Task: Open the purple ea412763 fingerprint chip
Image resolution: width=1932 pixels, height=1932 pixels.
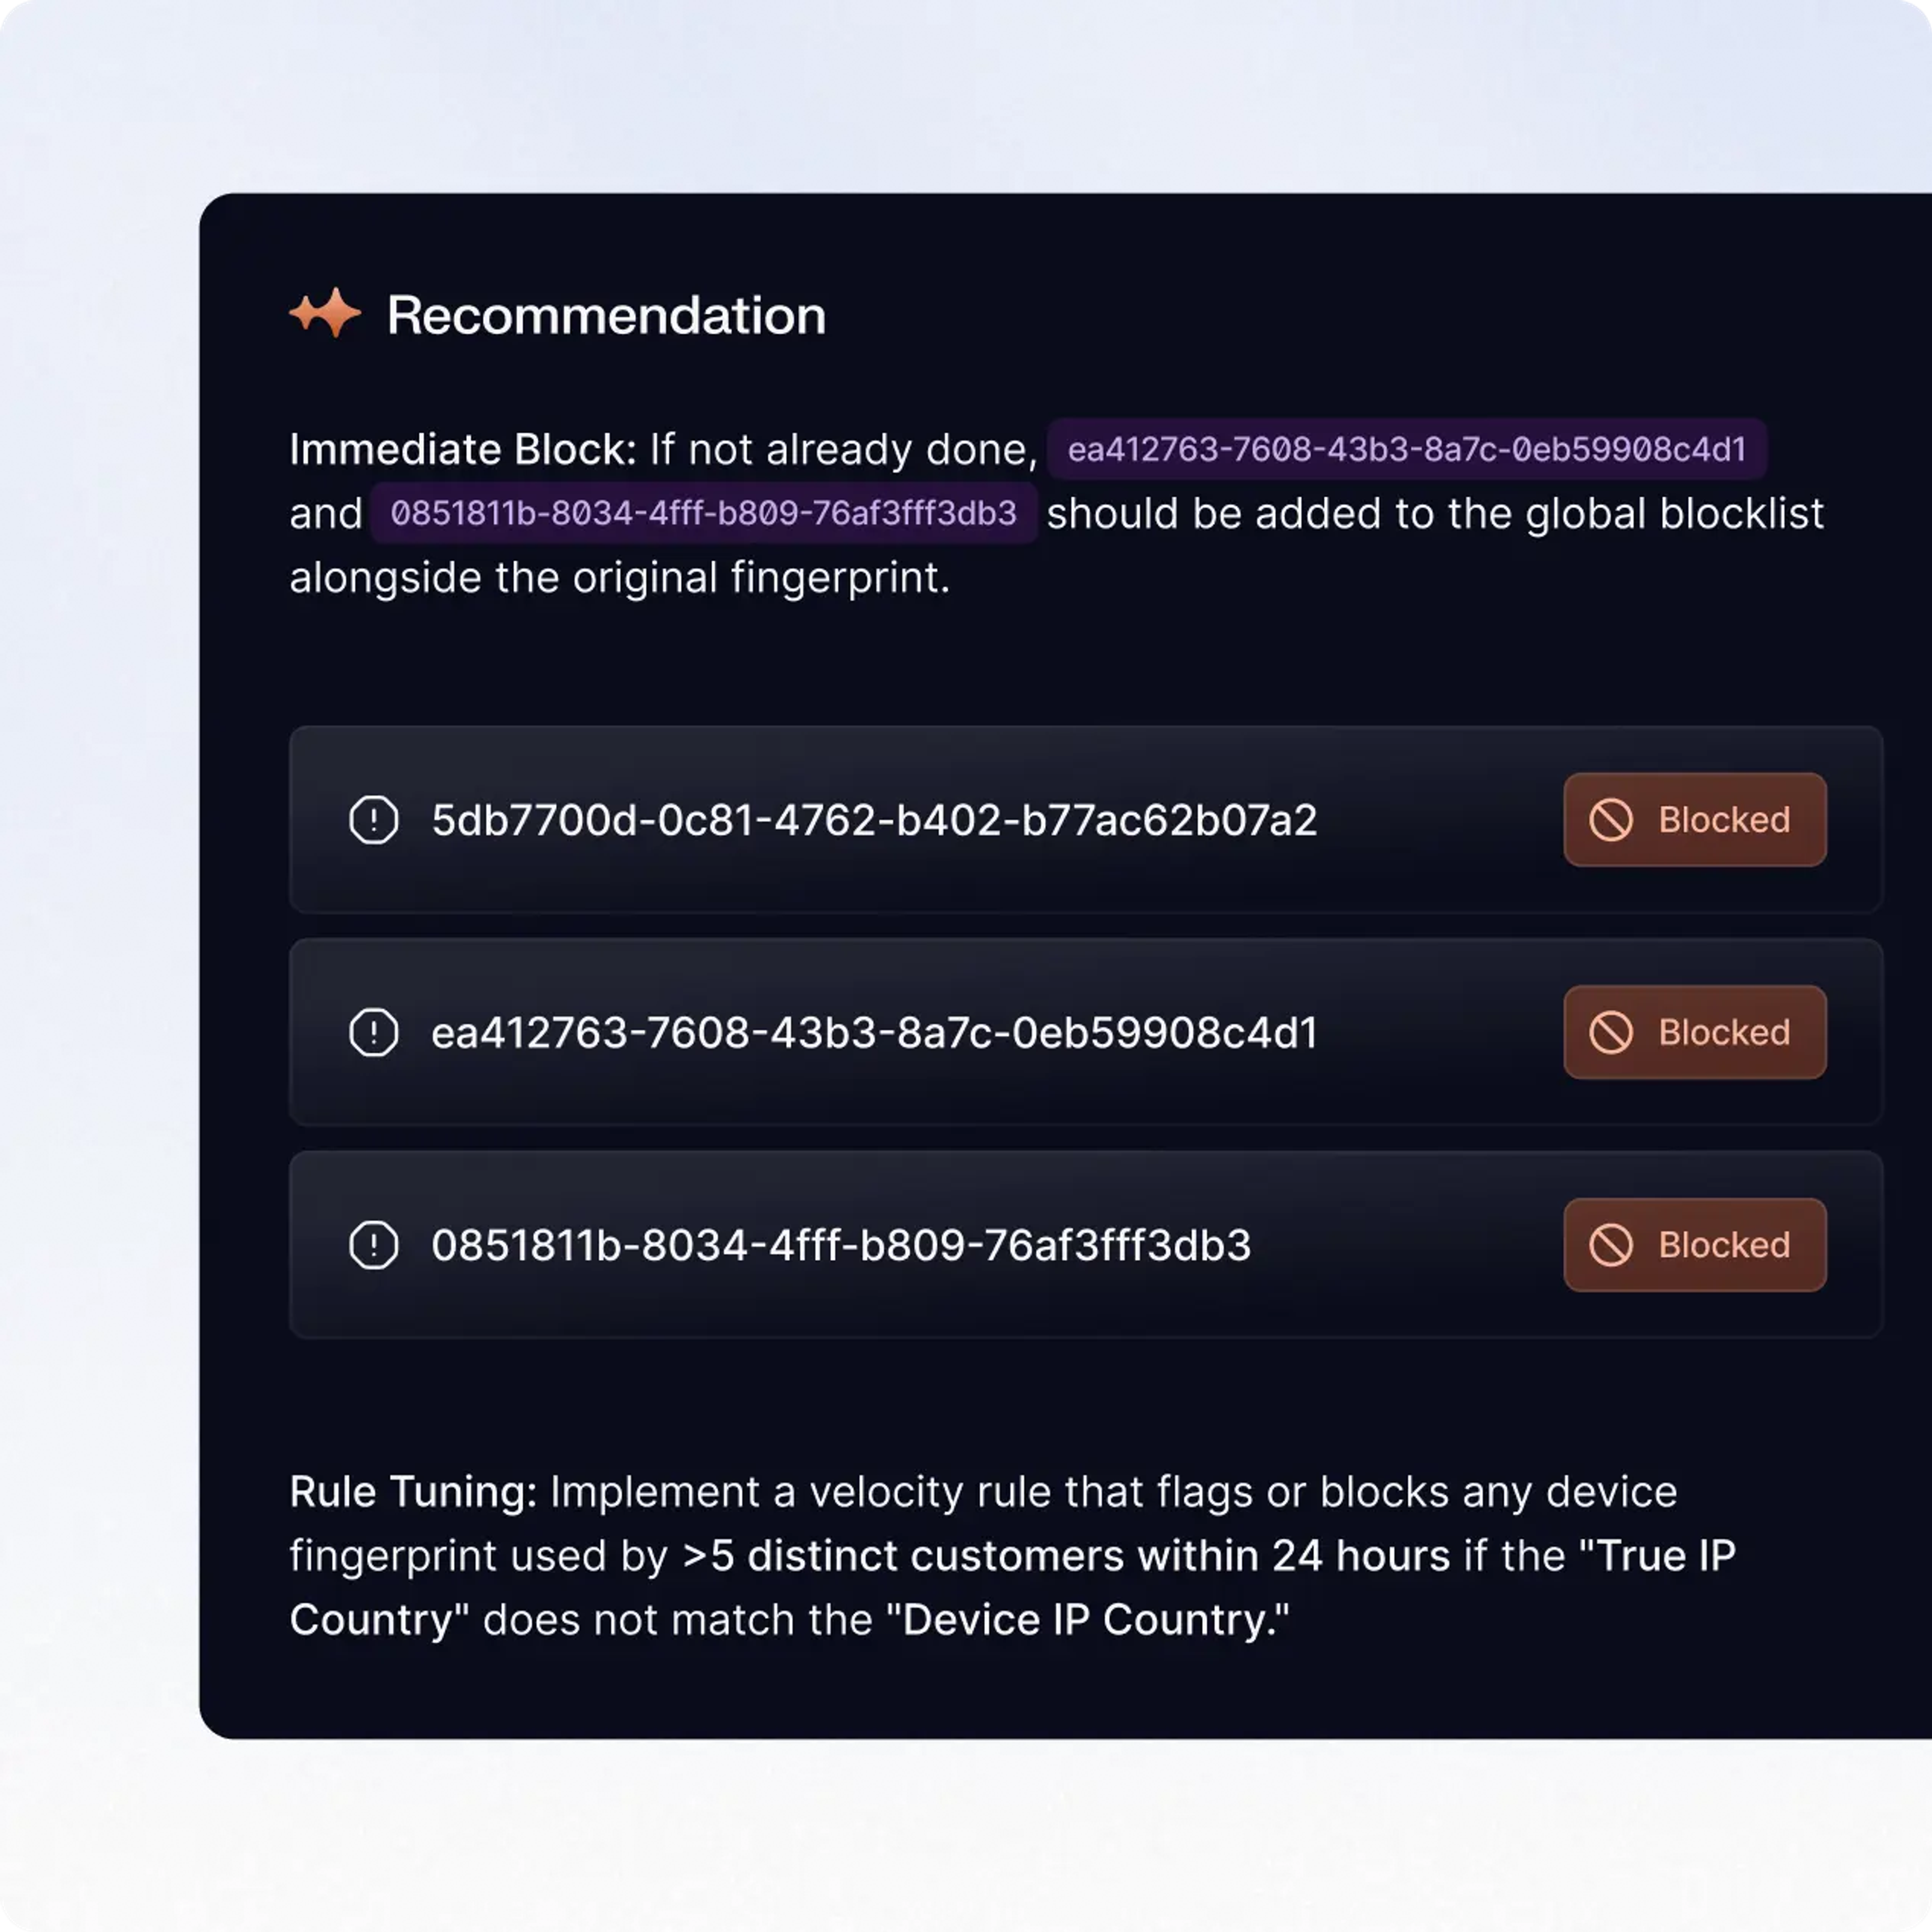Action: click(1407, 449)
